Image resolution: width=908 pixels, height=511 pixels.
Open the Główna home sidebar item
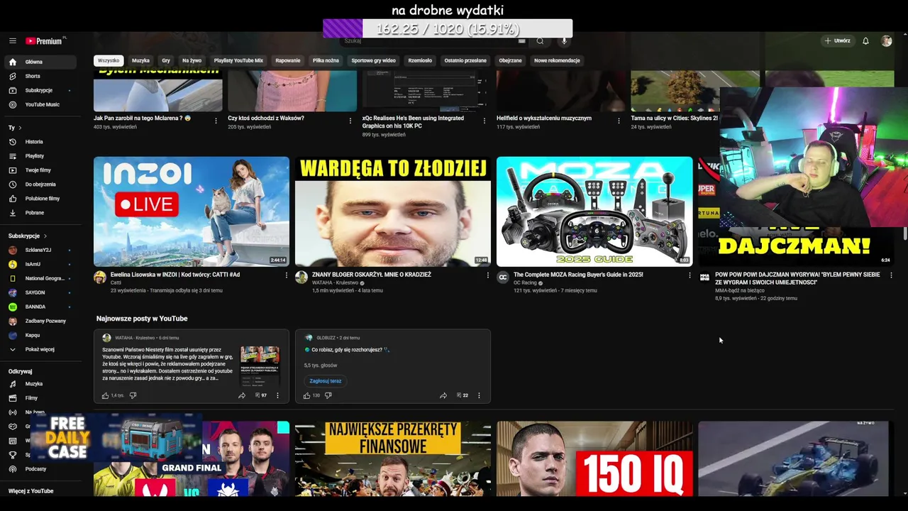click(40, 62)
